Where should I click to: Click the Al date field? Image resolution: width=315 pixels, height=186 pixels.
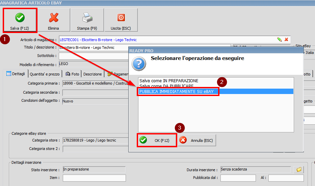click(286, 178)
